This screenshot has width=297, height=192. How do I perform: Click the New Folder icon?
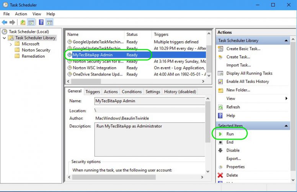[220, 90]
